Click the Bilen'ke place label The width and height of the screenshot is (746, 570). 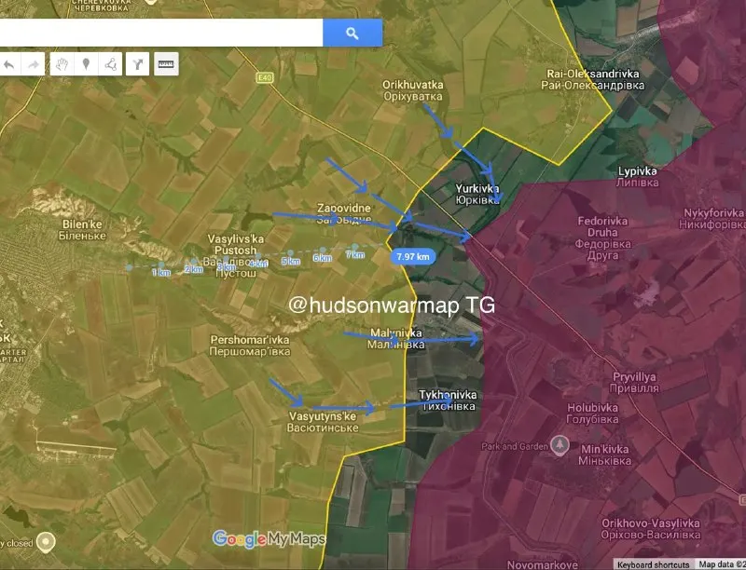(x=82, y=229)
